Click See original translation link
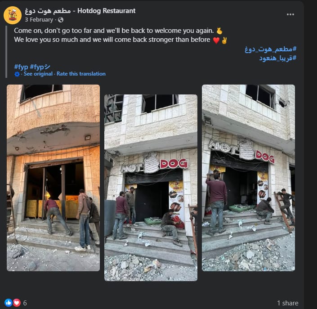The height and width of the screenshot is (309, 317). tap(38, 74)
